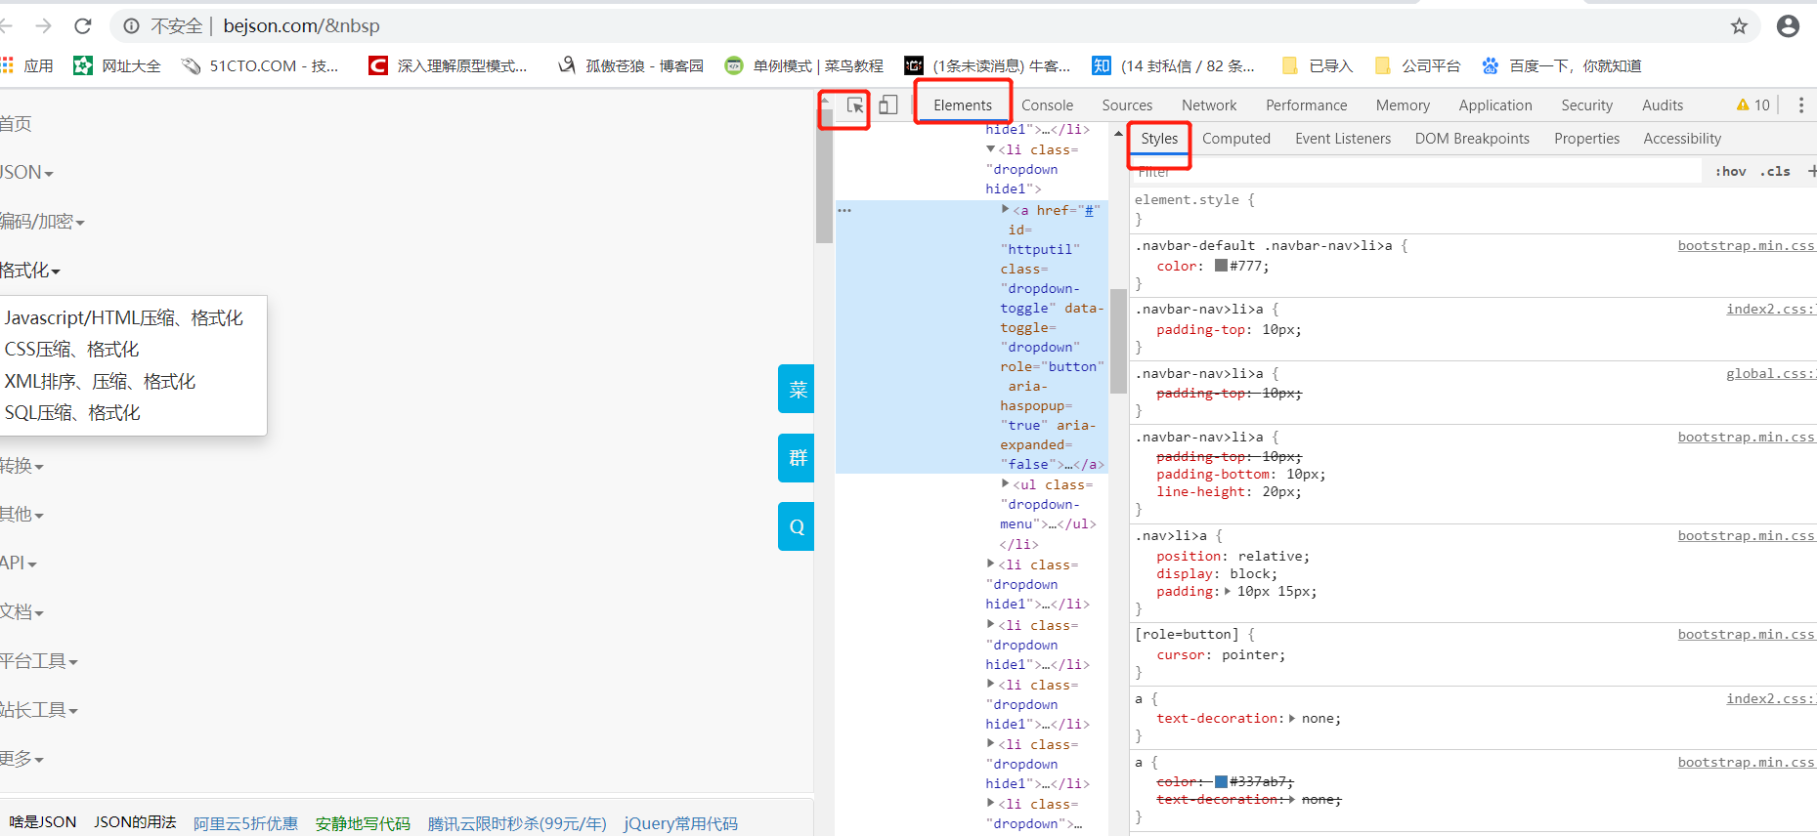The image size is (1817, 836).
Task: Expand the padding shorthand property triangle
Action: 1228,591
